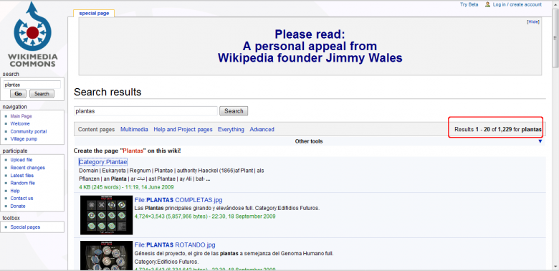The height and width of the screenshot is (271, 559).
Task: Open Log in / create account
Action: pos(517,4)
